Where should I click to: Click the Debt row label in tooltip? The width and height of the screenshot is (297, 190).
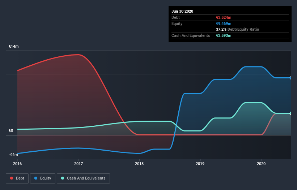[175, 17]
